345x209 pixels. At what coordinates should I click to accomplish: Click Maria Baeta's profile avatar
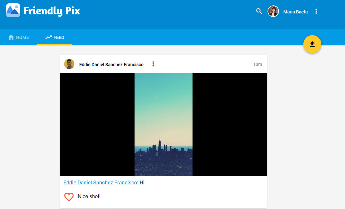tap(273, 12)
